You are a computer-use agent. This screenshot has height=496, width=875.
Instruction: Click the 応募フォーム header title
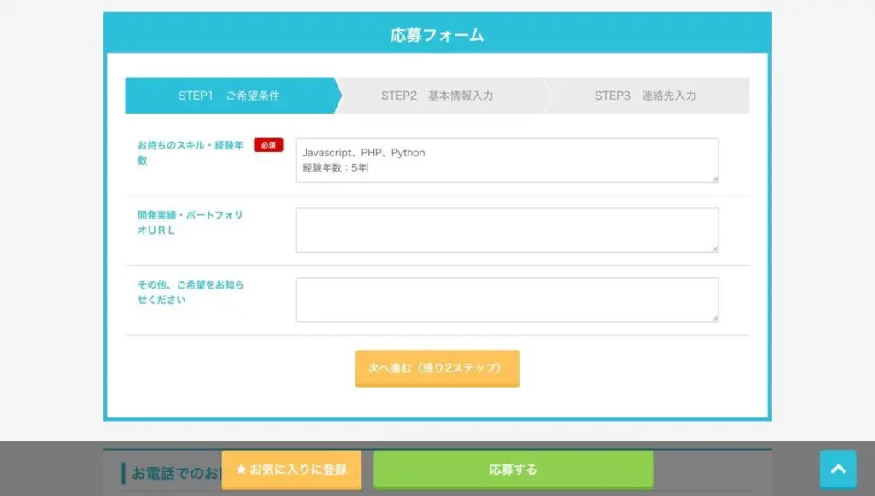coord(437,35)
